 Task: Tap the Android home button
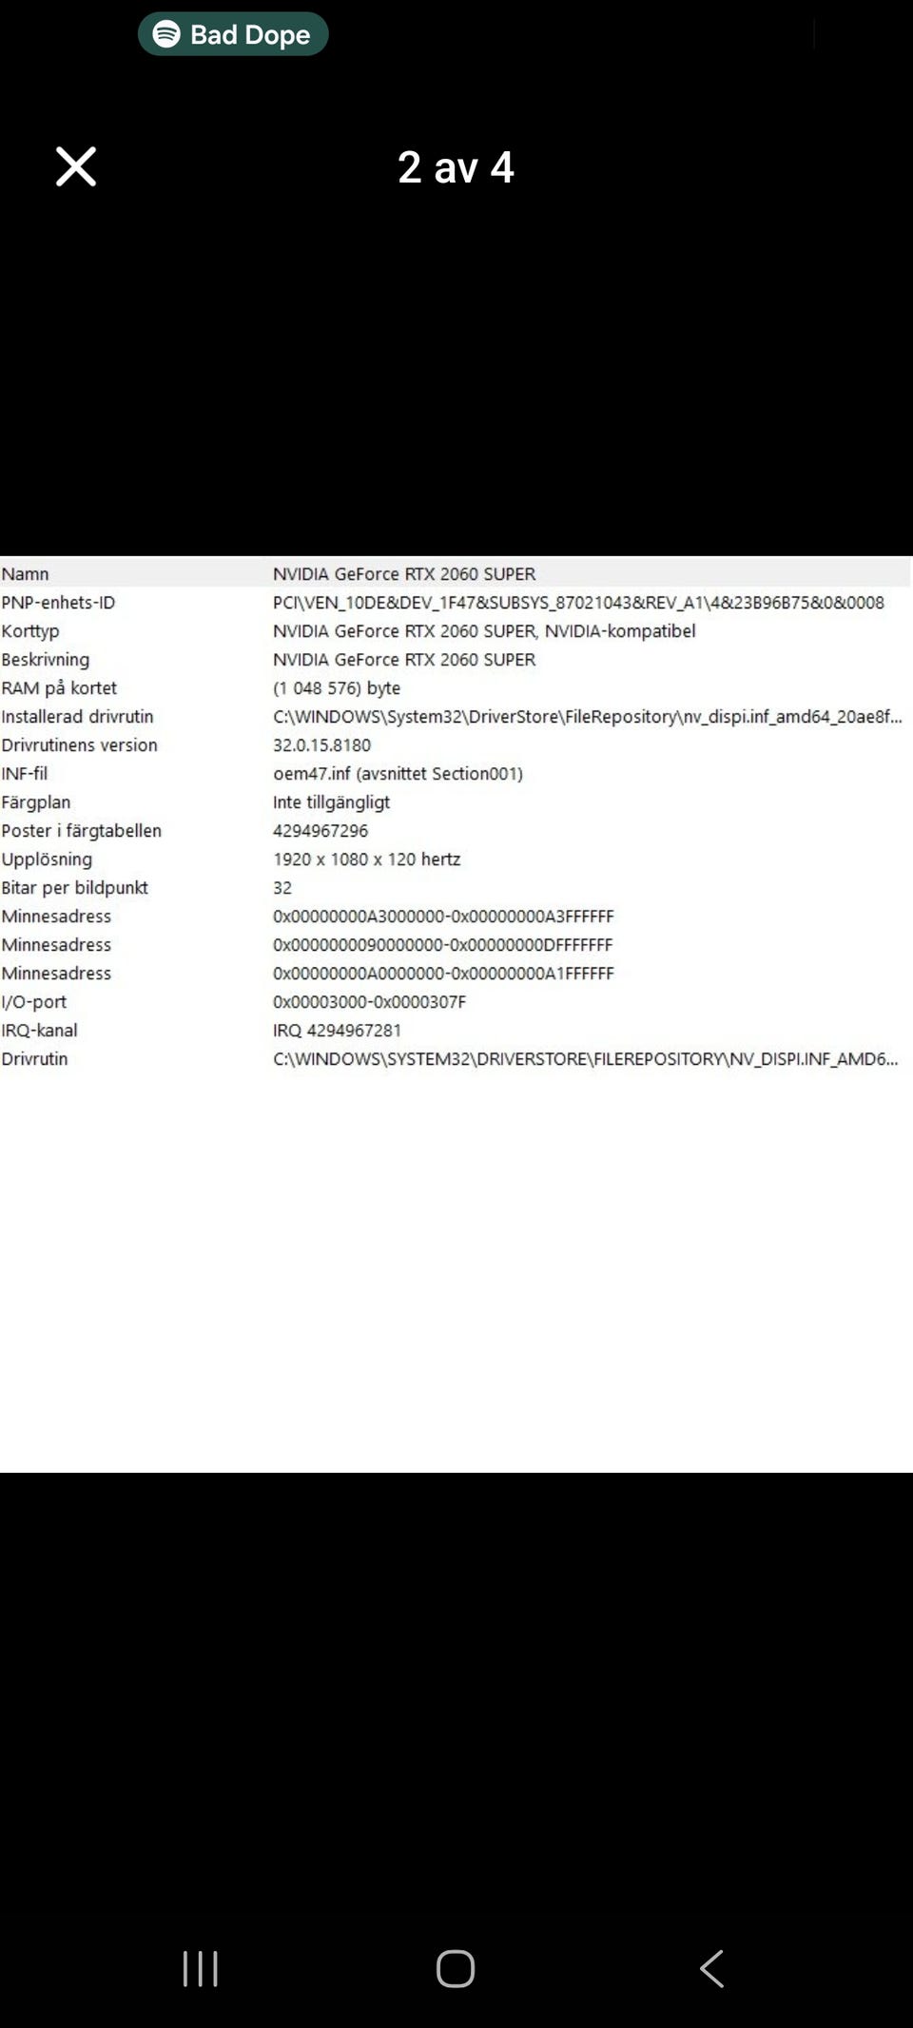(456, 1968)
